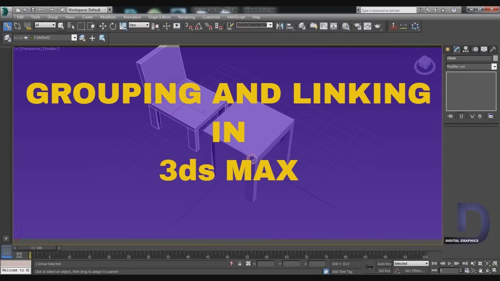Click Add Time Tag
Image resolution: width=500 pixels, height=281 pixels.
tap(342, 272)
